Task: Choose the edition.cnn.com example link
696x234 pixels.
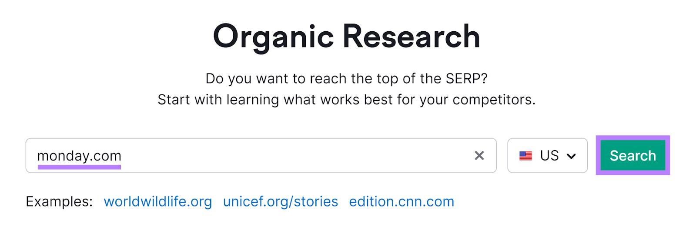Action: (x=401, y=202)
